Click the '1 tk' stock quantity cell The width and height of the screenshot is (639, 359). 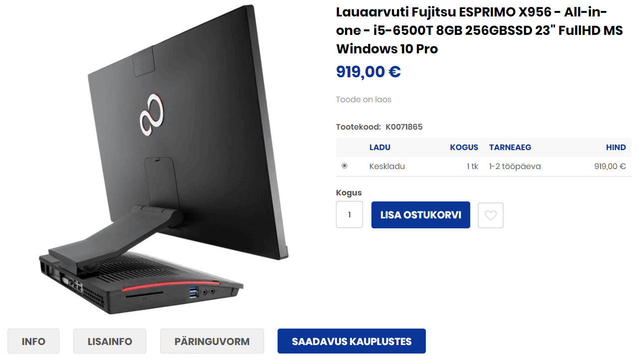coord(472,167)
